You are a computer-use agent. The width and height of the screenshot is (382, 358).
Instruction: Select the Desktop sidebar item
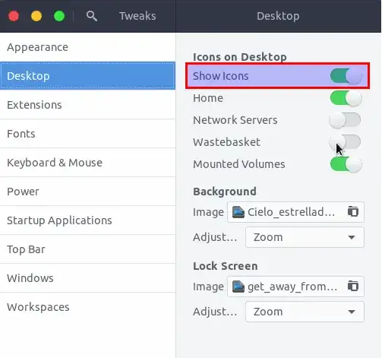pyautogui.click(x=87, y=76)
